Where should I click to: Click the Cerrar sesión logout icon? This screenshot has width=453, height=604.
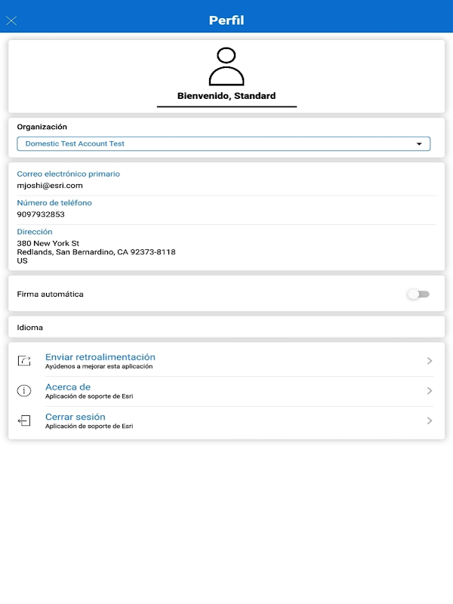24,421
